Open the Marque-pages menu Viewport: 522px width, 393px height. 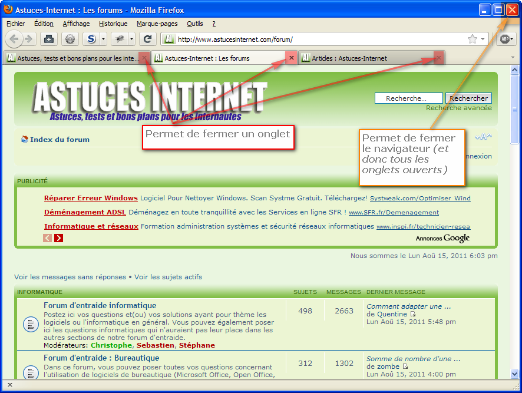point(157,24)
